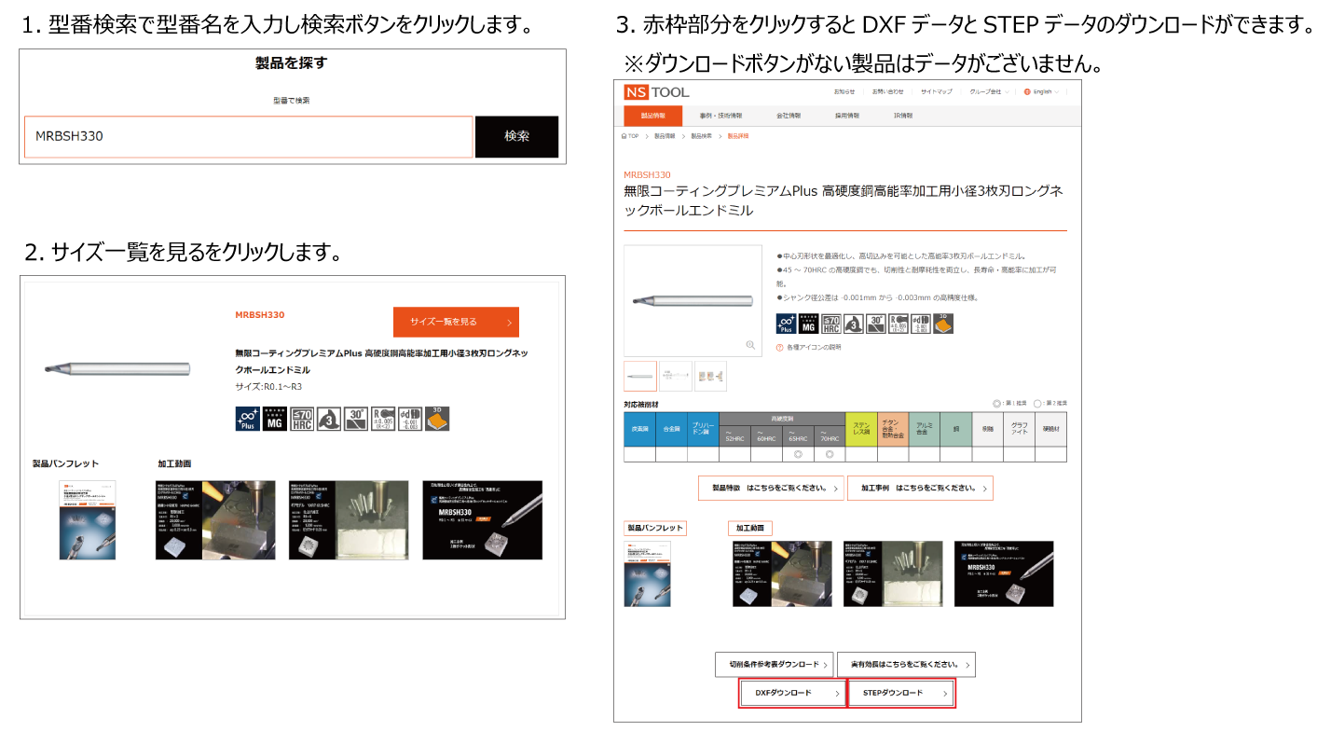Click the blue 炭素鋼 header cell

tap(639, 430)
